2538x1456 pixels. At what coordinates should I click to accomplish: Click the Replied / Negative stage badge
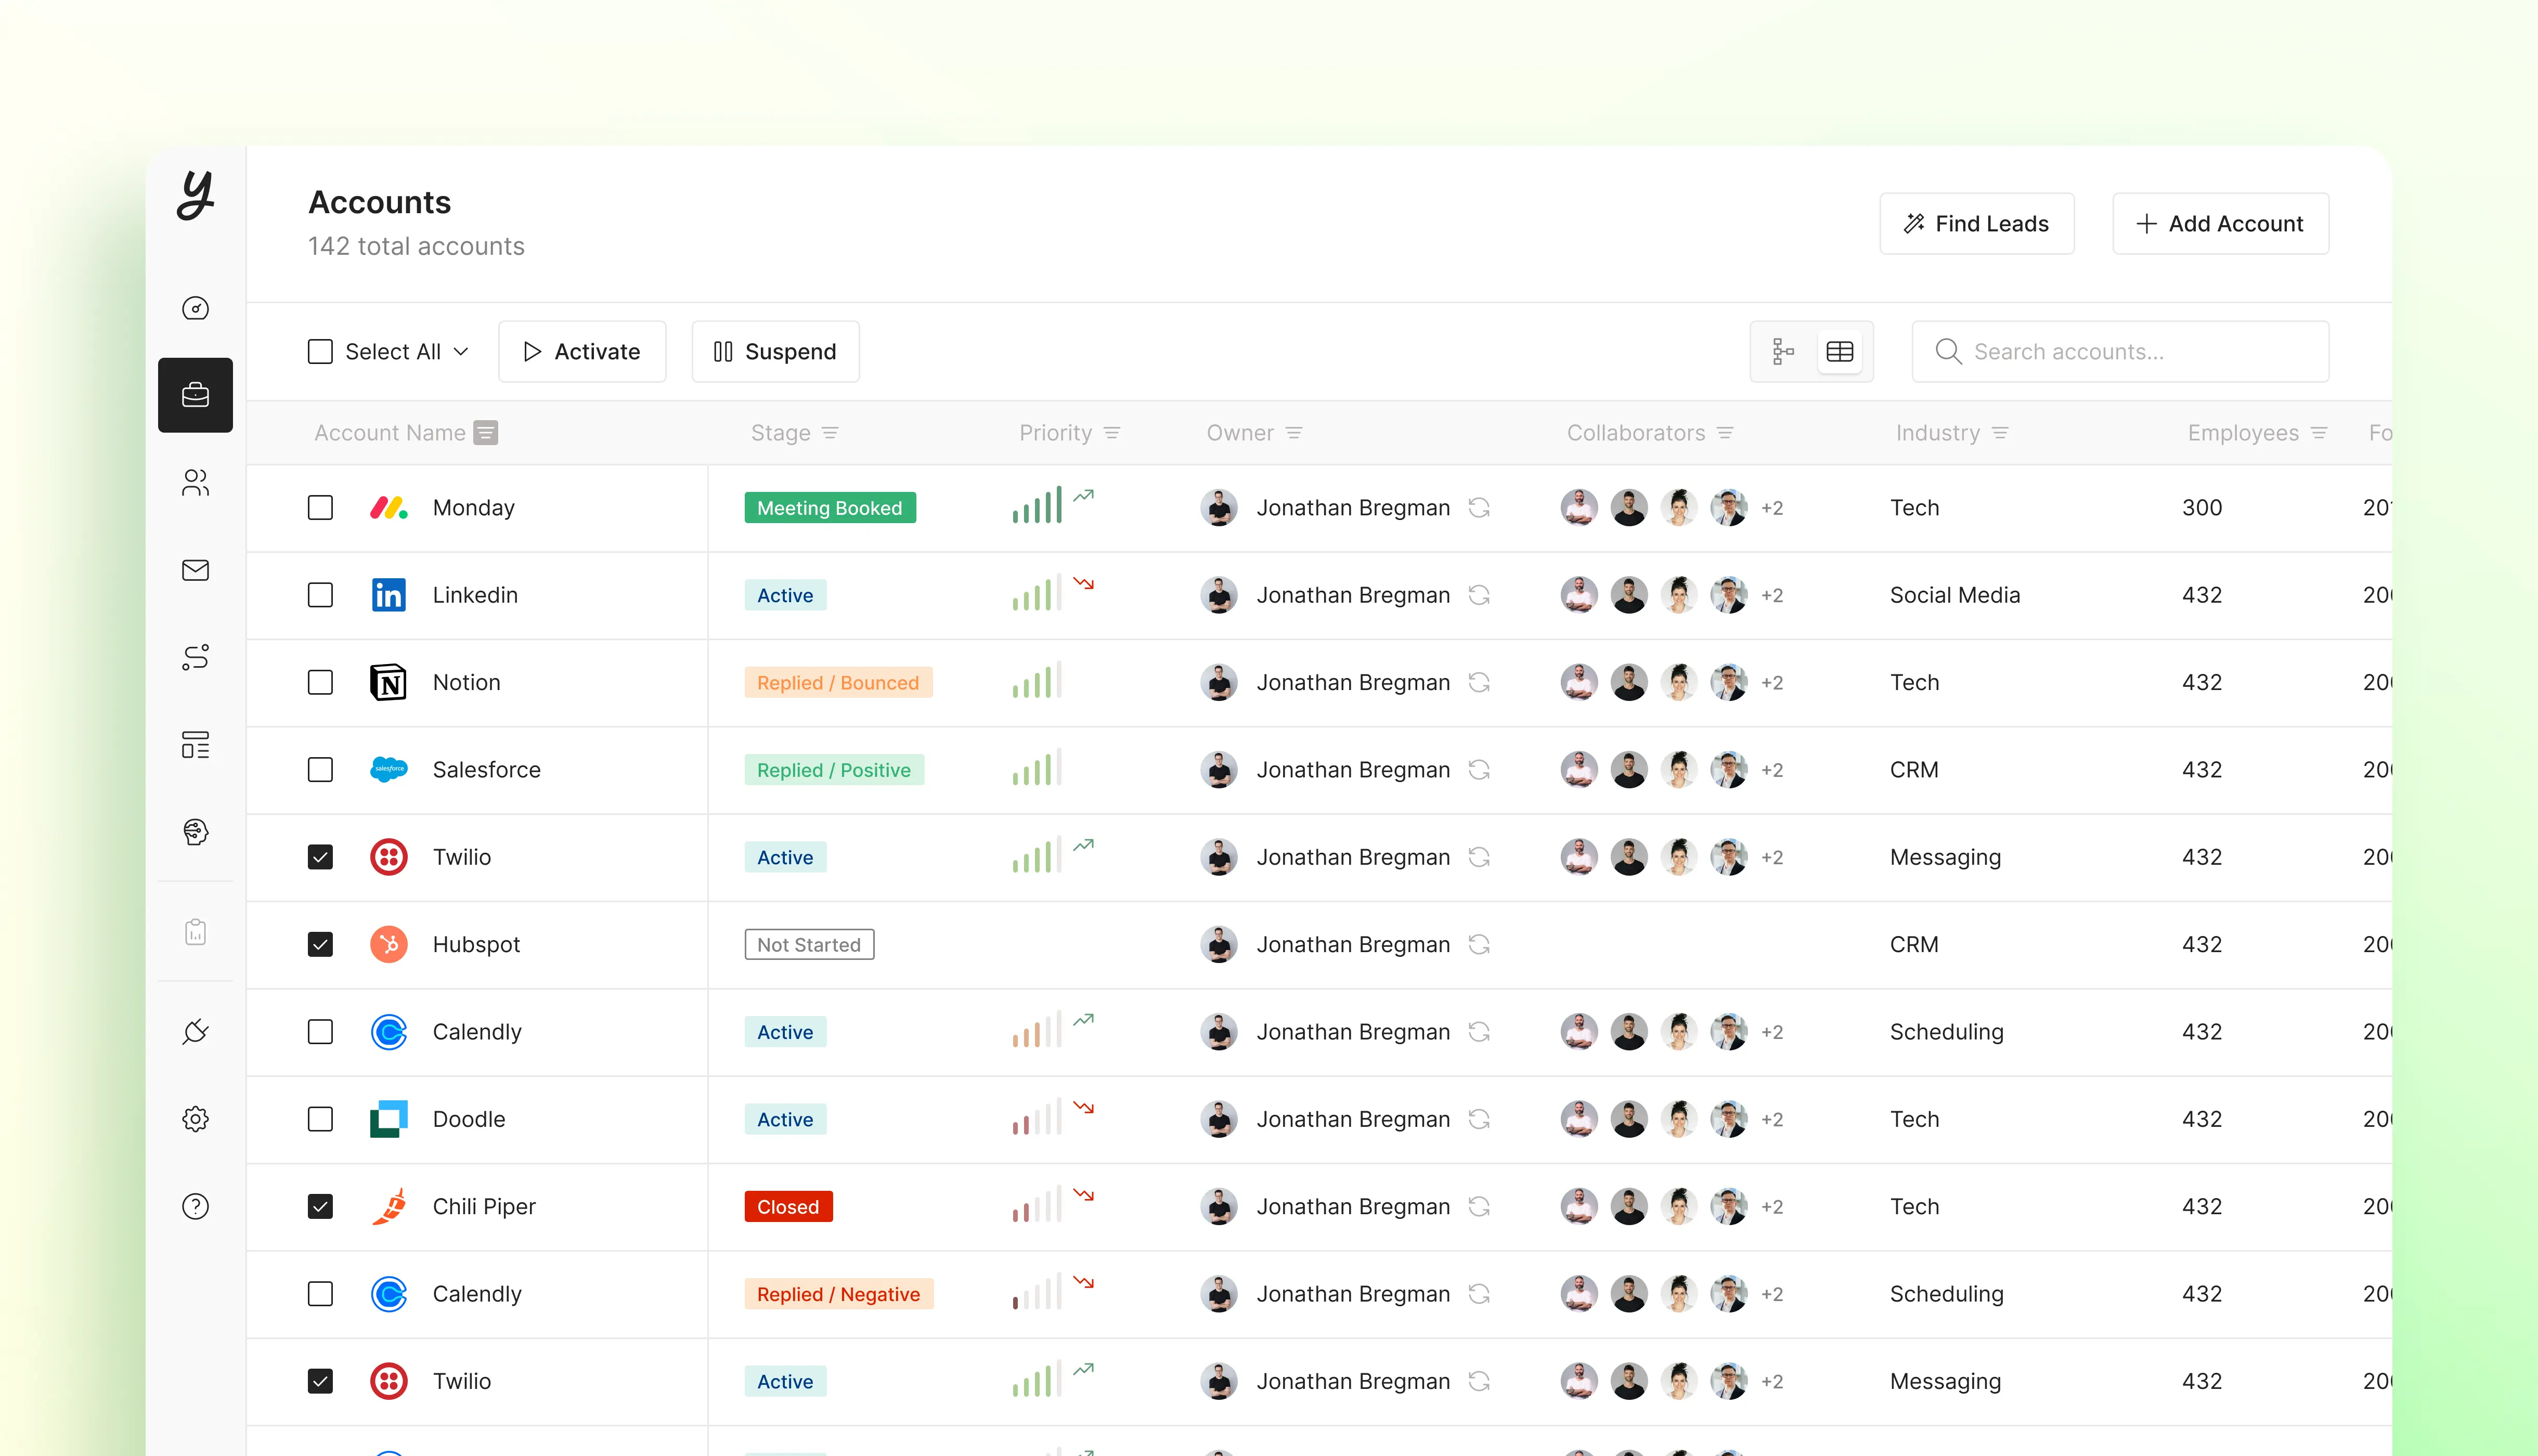tap(839, 1294)
